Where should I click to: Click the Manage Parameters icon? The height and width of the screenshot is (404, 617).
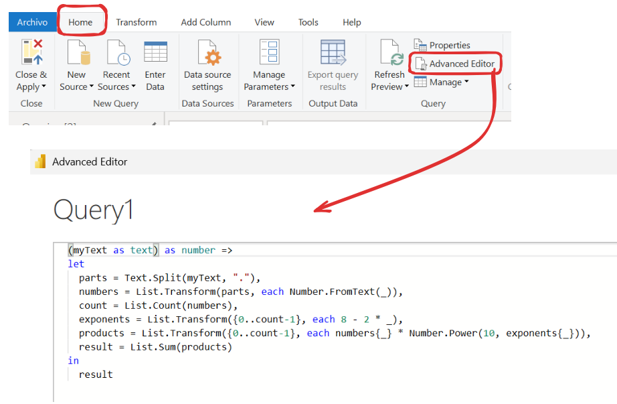270,52
